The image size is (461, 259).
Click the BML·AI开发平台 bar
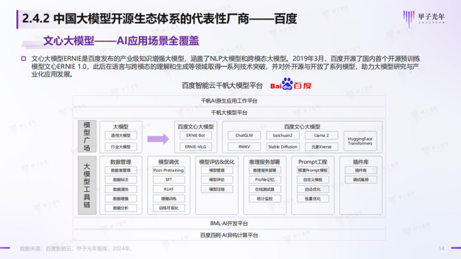[229, 224]
